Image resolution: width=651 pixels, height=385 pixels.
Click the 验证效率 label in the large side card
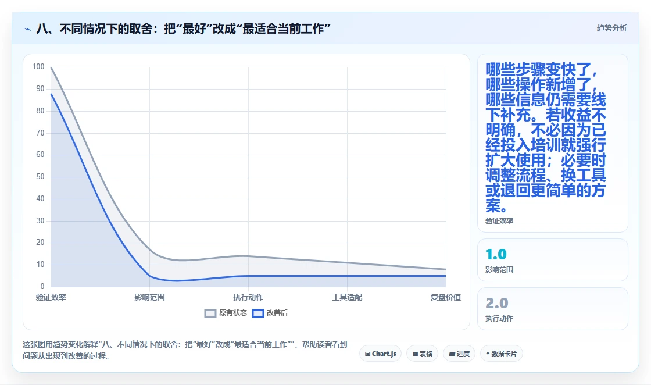tap(499, 221)
